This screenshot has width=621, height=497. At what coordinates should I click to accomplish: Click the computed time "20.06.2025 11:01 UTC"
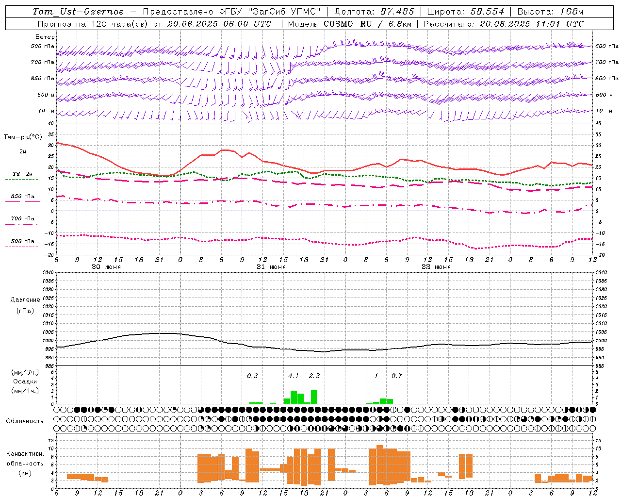point(531,24)
